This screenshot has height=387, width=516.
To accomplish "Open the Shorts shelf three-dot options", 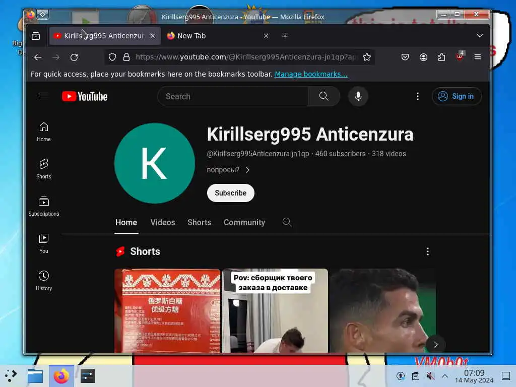I will 427,251.
